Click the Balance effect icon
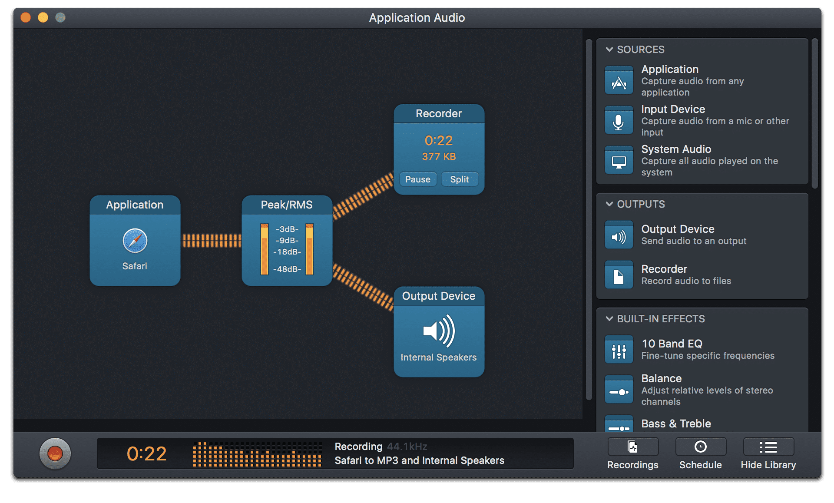834x503 pixels. coord(619,390)
